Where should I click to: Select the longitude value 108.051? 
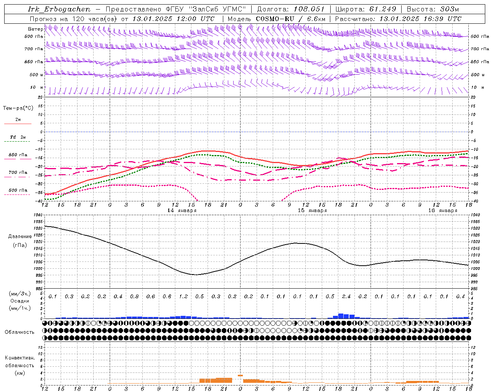point(309,9)
